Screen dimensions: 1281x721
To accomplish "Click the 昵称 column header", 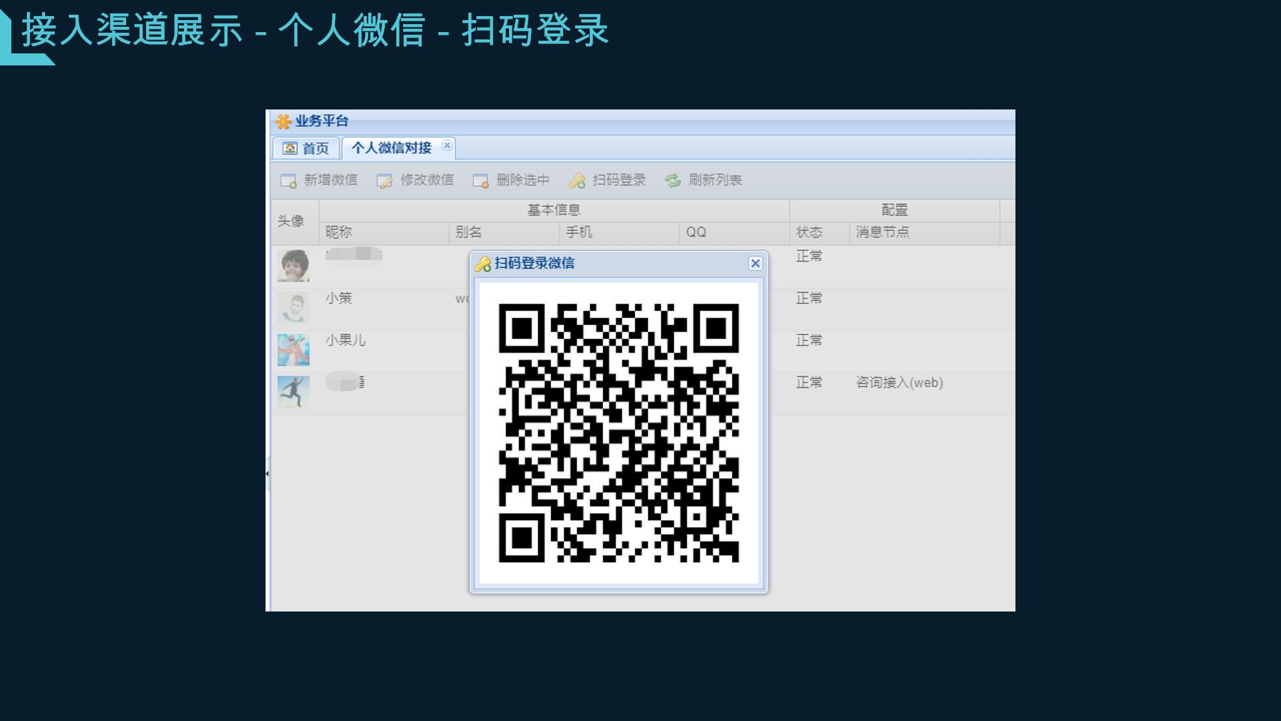I will pos(384,232).
